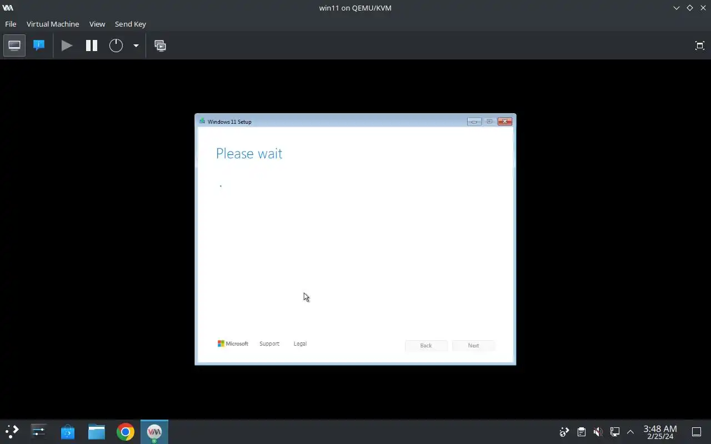Viewport: 711px width, 444px height.
Task: Click the updates tray icon
Action: [x=564, y=432]
